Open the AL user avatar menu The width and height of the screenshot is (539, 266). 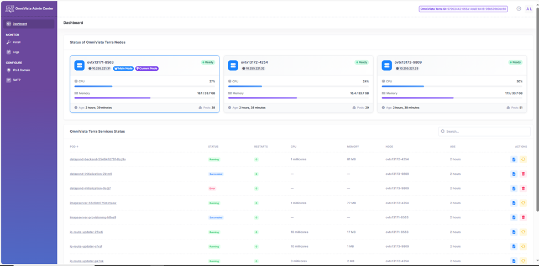tap(529, 9)
